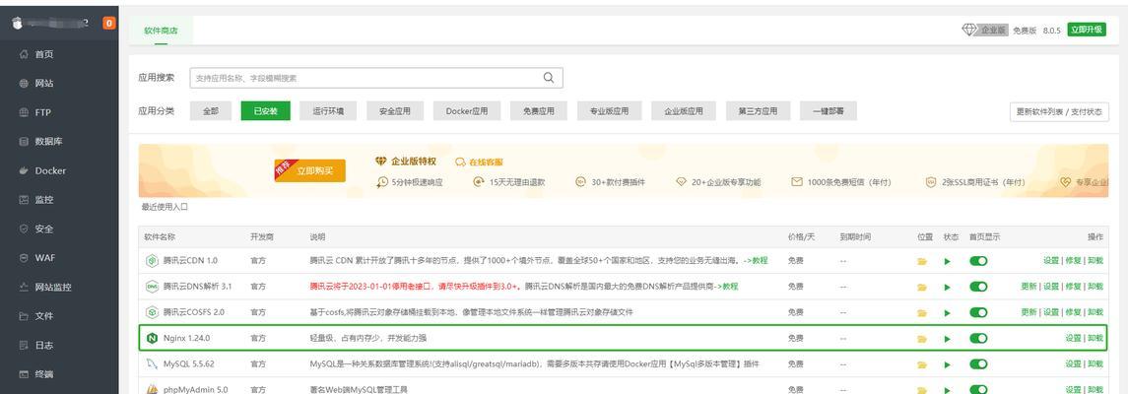This screenshot has height=394, width=1128.
Task: Click the 腾讯云CDN application logo icon
Action: [152, 260]
